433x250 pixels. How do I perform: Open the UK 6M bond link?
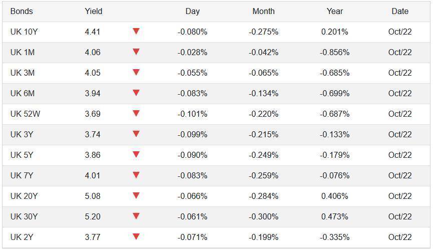pyautogui.click(x=23, y=93)
